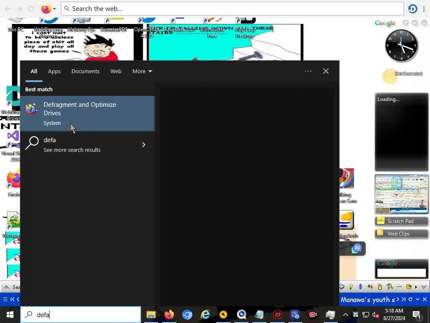Launch Internet Explorer from the taskbar

point(205,315)
